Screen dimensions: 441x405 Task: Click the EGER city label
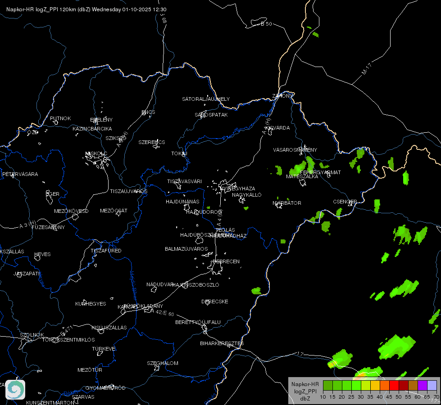[53, 194]
